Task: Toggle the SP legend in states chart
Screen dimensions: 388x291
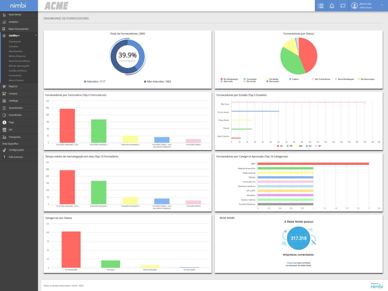Action: point(318,146)
